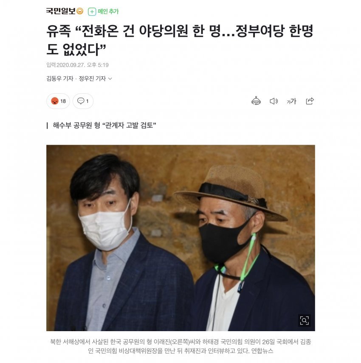Click the subheading 해수부 공무원 형
This screenshot has width=361, height=363.
104,125
